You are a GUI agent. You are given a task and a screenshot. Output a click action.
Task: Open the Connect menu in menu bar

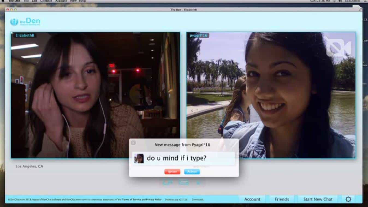click(x=46, y=1)
